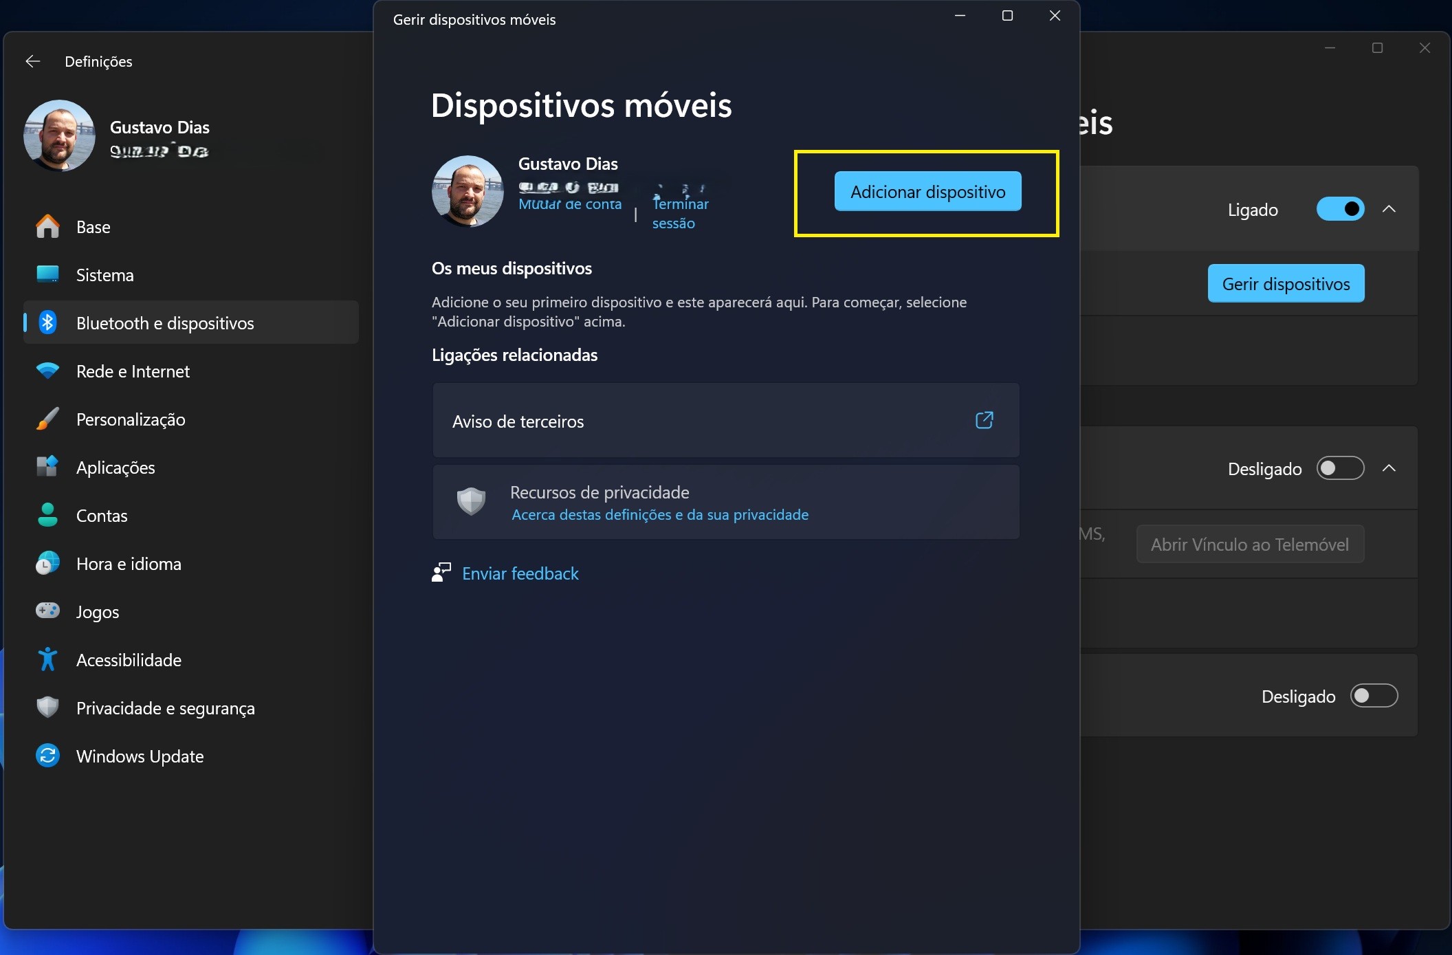Click the back arrow next to Definições
Viewport: 1452px width, 955px height.
pos(32,61)
